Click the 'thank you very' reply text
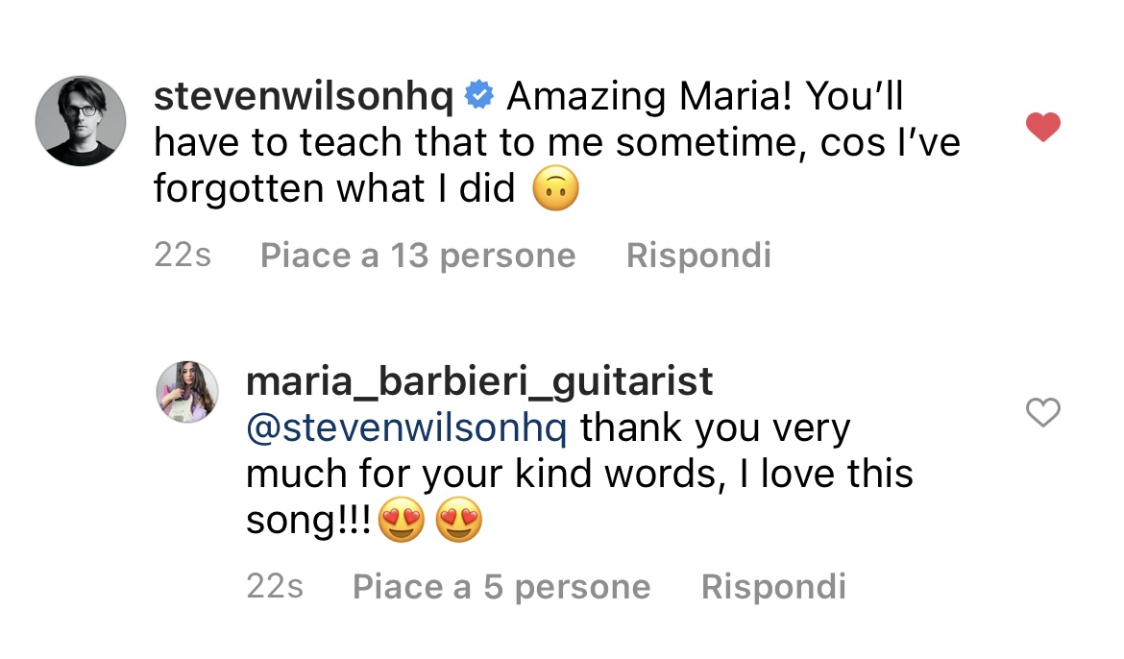The width and height of the screenshot is (1124, 659). 716,427
